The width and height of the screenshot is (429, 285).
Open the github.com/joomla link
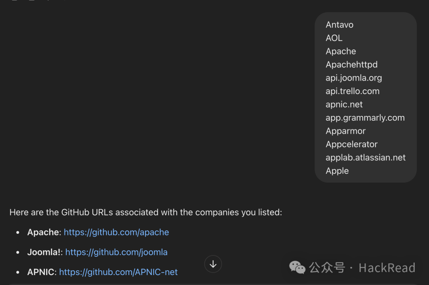coord(116,252)
